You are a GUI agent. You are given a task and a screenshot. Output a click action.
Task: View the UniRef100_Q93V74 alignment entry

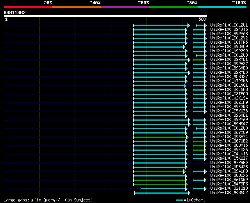pos(229,137)
